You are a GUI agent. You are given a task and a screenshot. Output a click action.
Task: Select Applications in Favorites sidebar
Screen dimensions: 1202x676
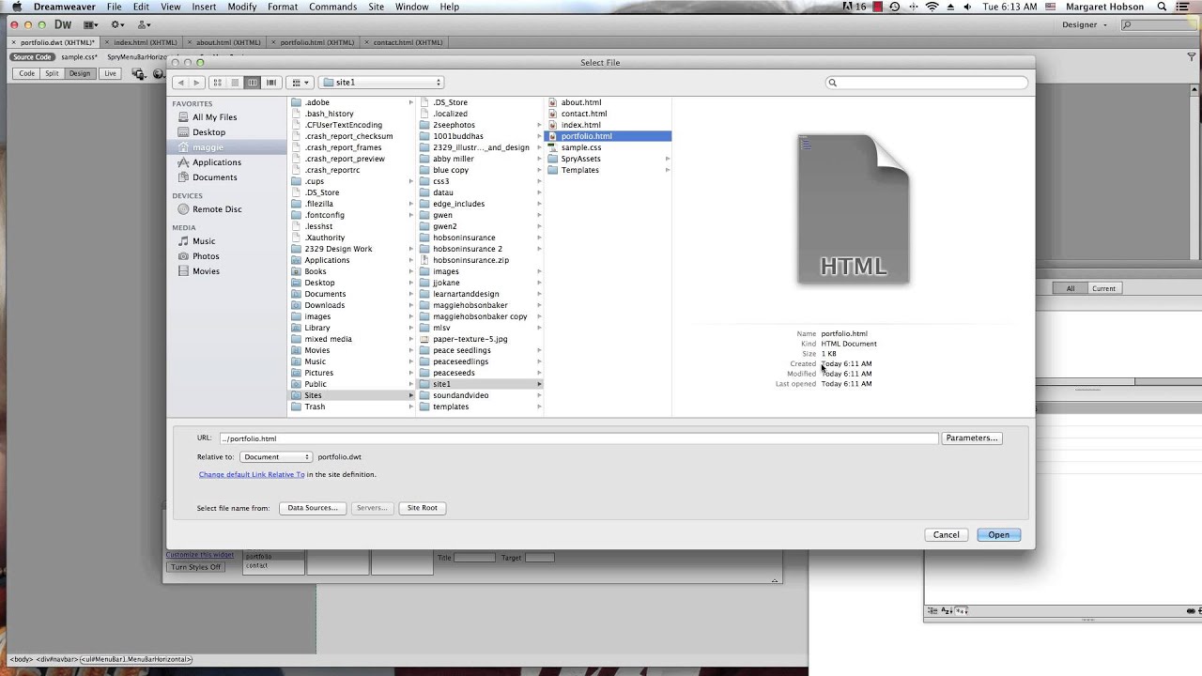[x=217, y=162]
